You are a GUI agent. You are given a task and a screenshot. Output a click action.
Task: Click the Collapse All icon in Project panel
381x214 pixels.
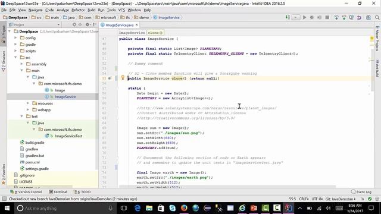[x=80, y=24]
